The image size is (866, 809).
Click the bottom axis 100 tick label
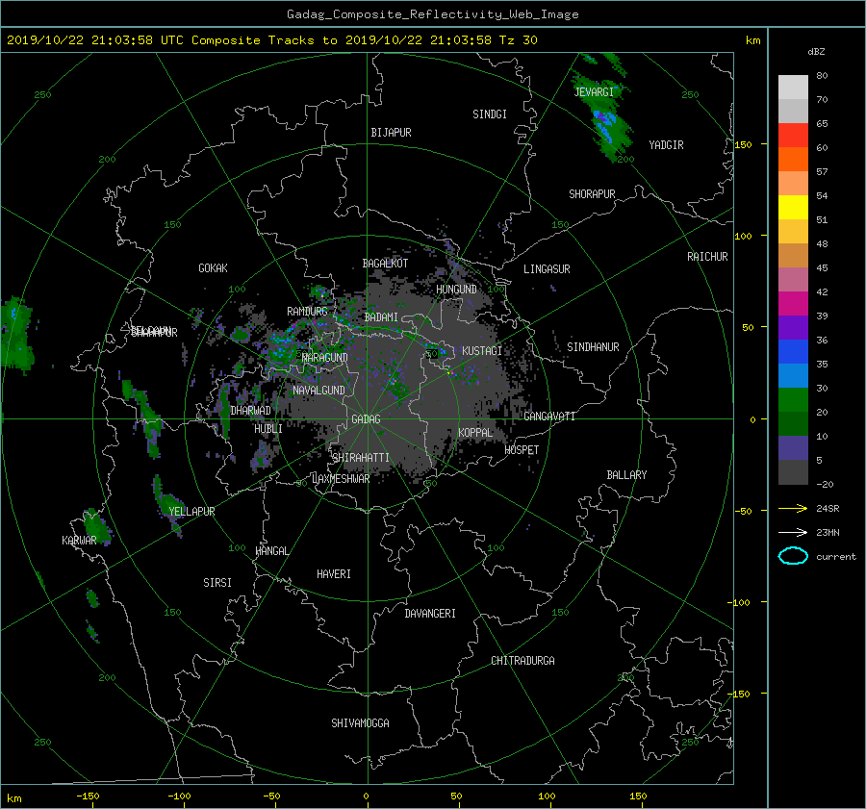pos(547,796)
